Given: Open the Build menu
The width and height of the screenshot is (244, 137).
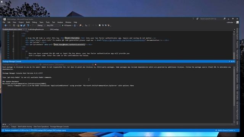Looking at the screenshot, I should coord(28,22).
